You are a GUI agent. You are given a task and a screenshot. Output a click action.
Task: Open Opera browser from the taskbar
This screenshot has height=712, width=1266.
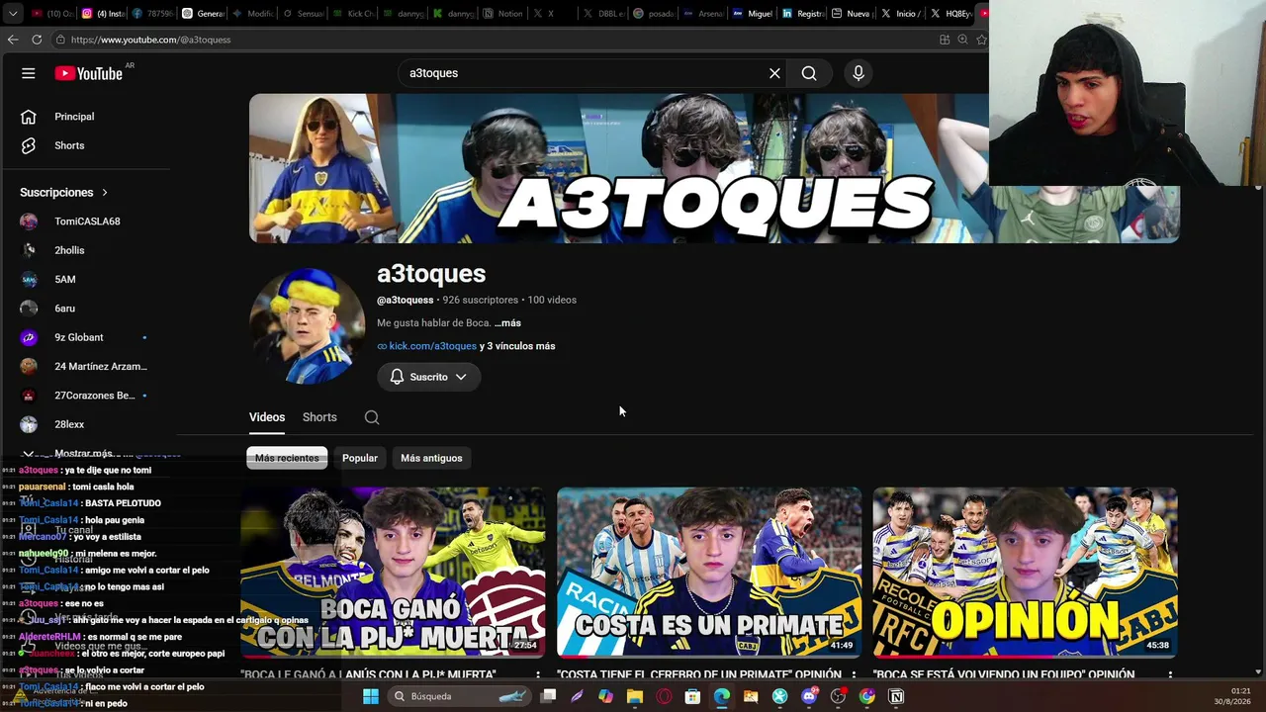[664, 696]
